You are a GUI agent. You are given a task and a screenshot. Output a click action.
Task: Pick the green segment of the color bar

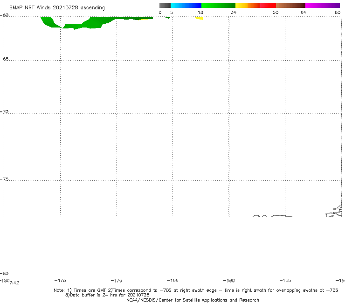218,6
